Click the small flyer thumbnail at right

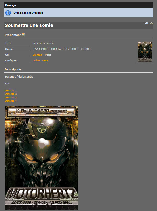(x=145, y=52)
